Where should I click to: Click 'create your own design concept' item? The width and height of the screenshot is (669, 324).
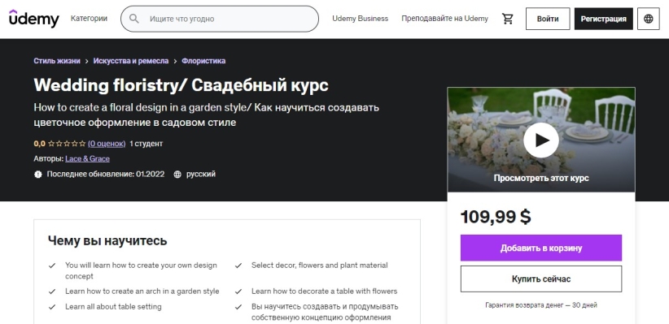point(141,270)
